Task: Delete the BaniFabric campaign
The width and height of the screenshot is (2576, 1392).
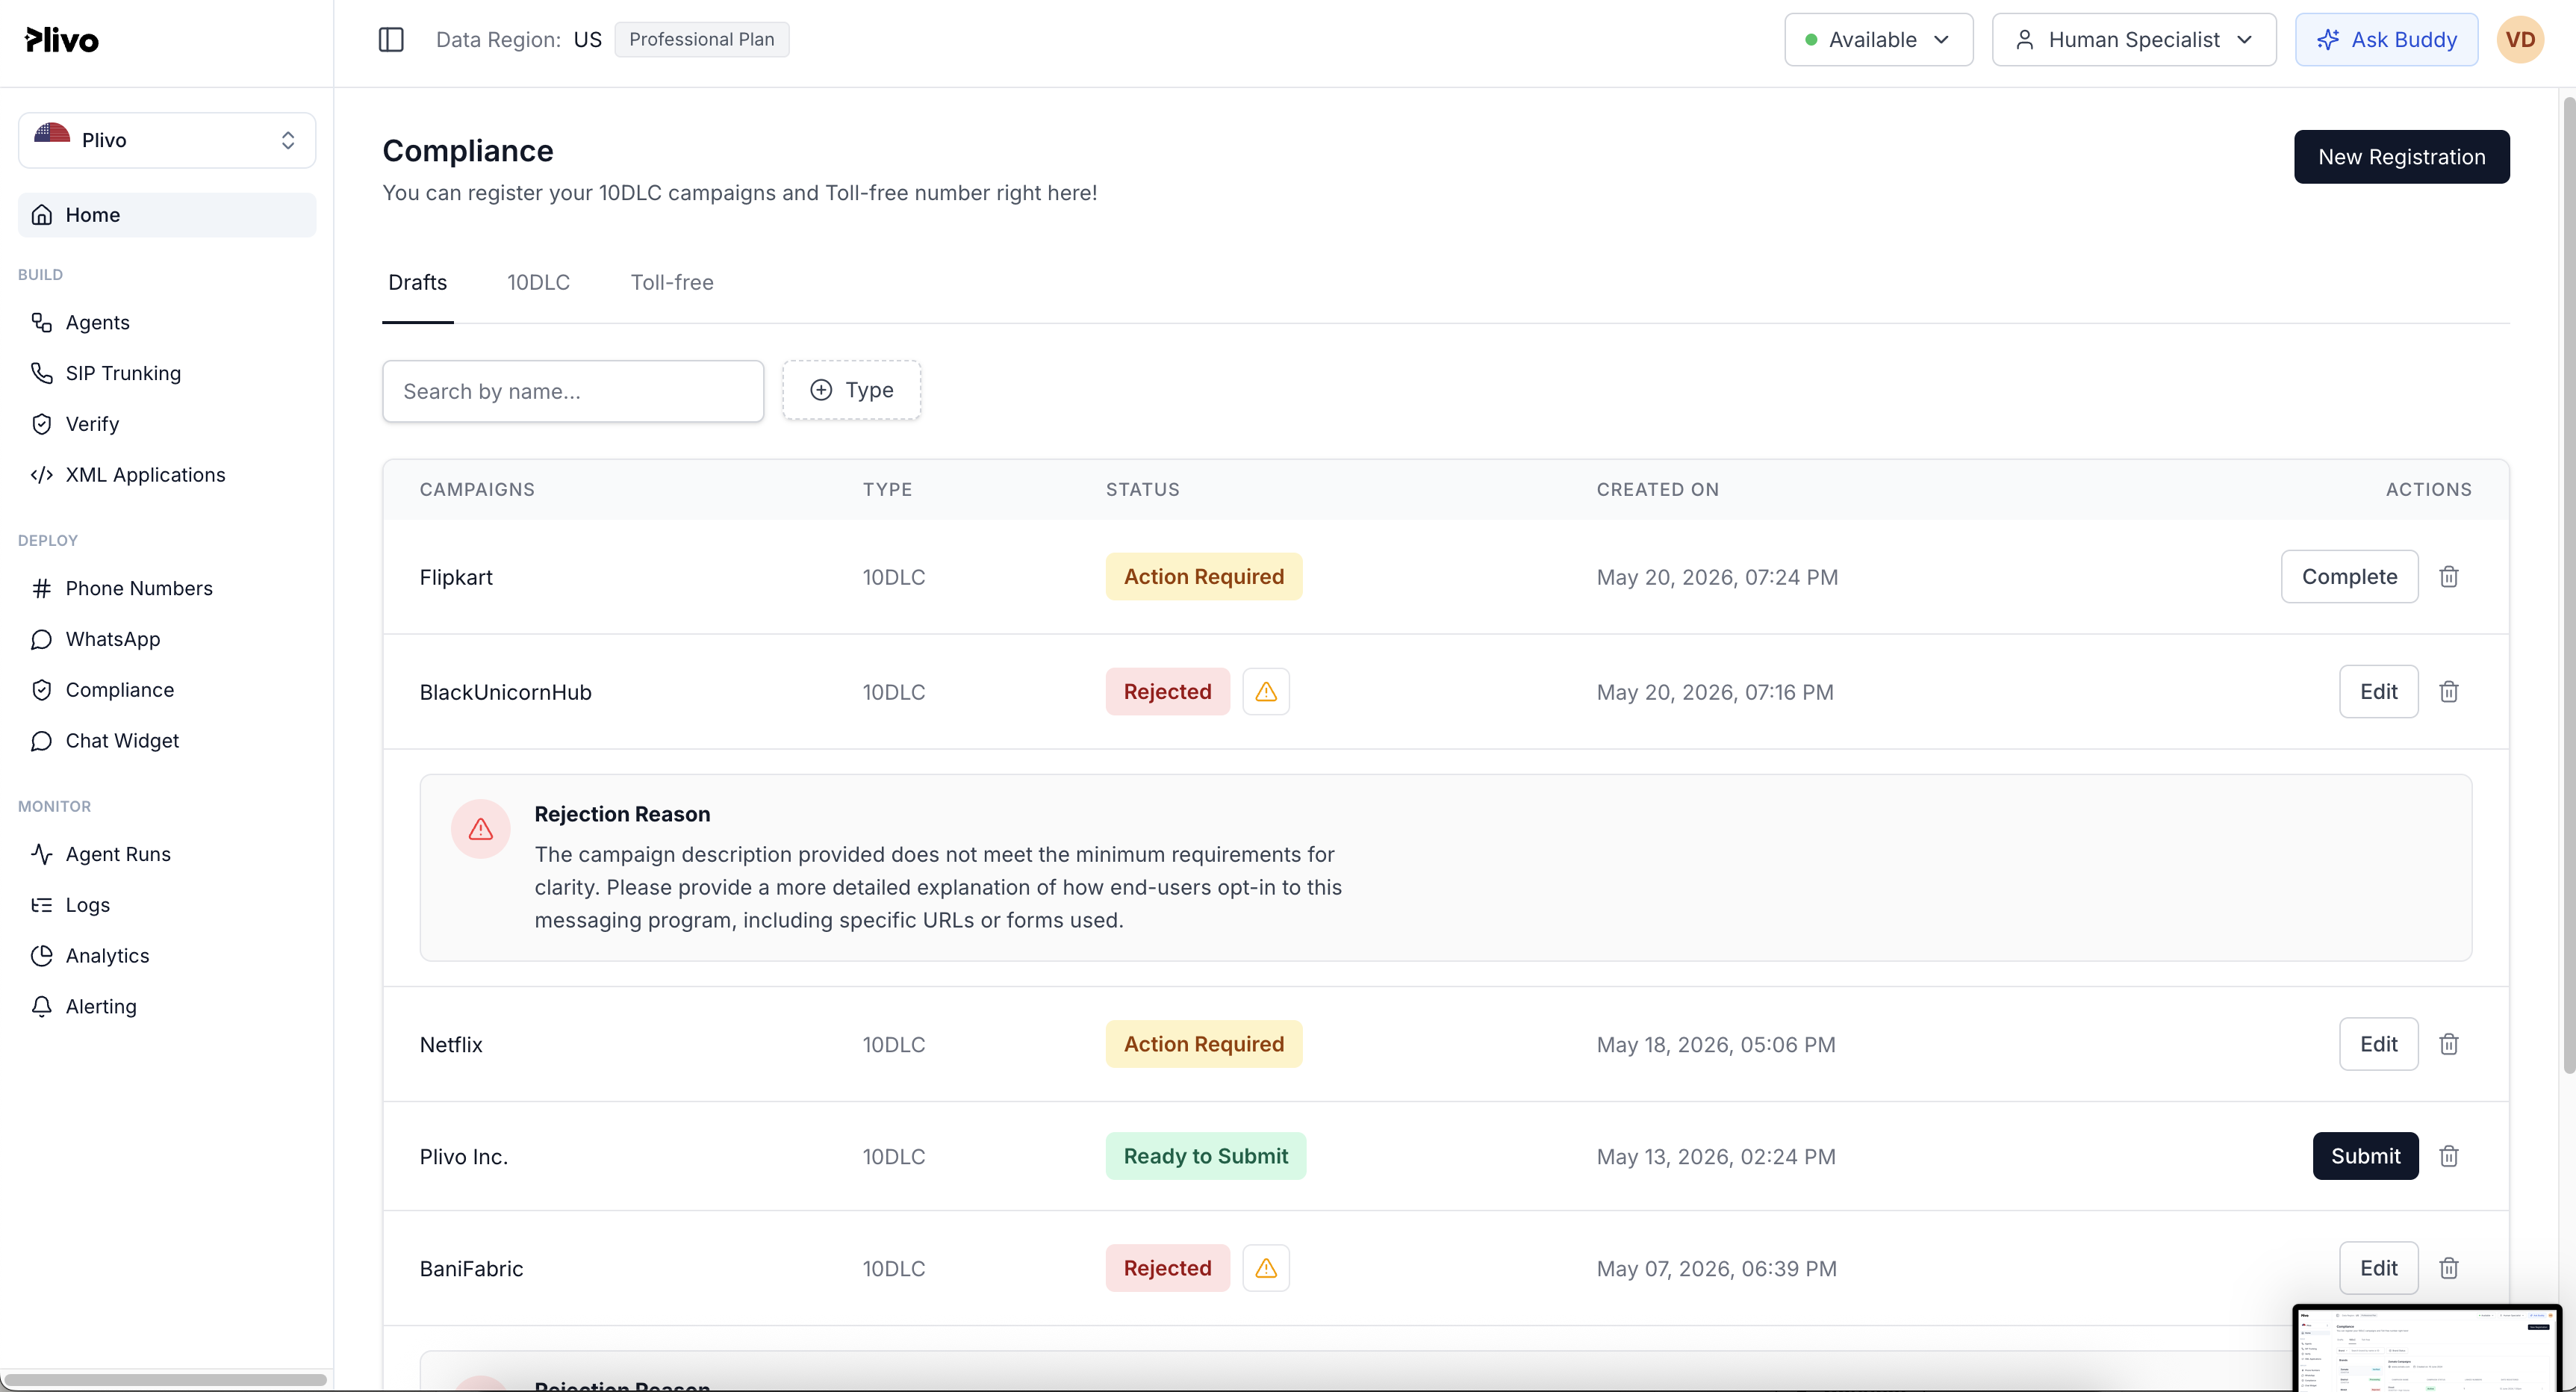Action: [2448, 1268]
